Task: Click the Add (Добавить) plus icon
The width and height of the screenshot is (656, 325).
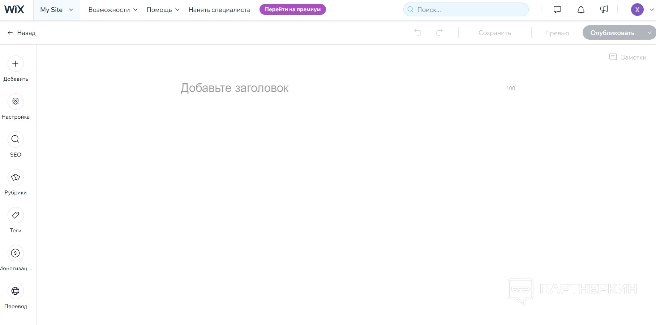Action: [16, 64]
